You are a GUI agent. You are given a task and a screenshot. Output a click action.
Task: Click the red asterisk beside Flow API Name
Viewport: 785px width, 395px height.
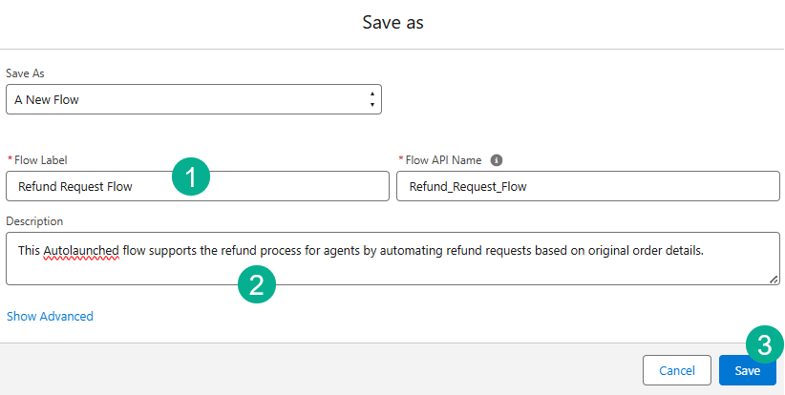400,160
